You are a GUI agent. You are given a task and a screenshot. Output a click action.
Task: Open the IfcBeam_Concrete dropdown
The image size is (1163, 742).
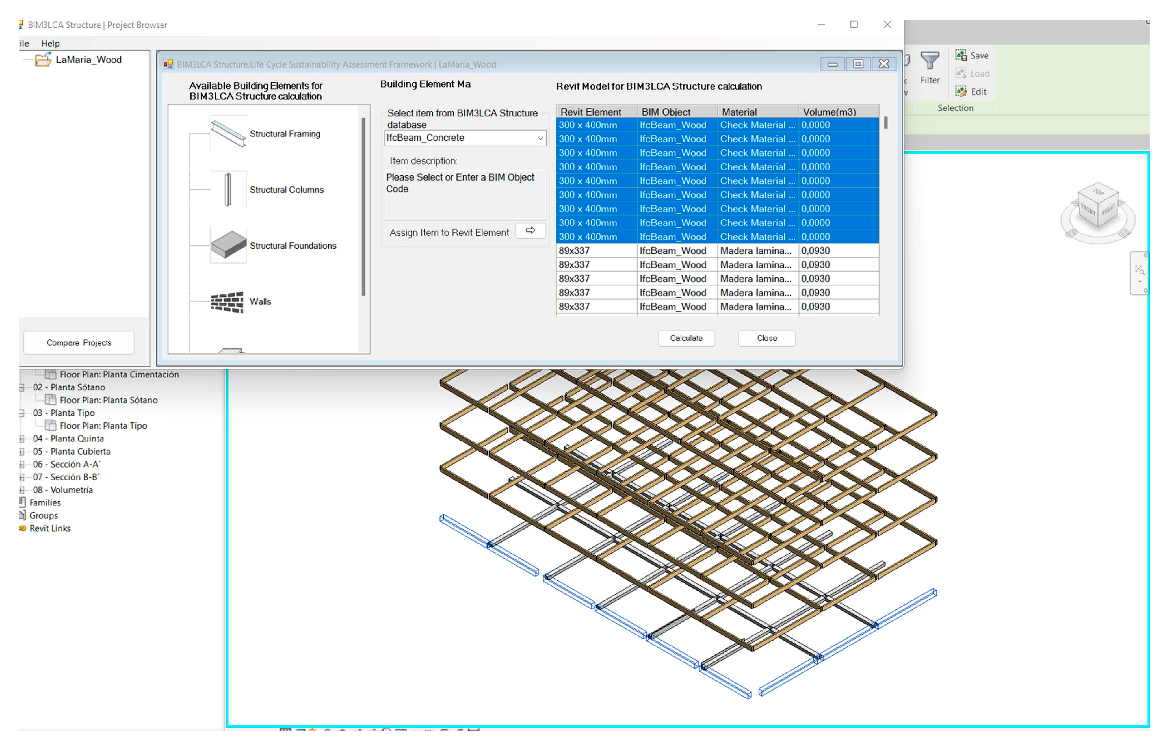pos(540,138)
